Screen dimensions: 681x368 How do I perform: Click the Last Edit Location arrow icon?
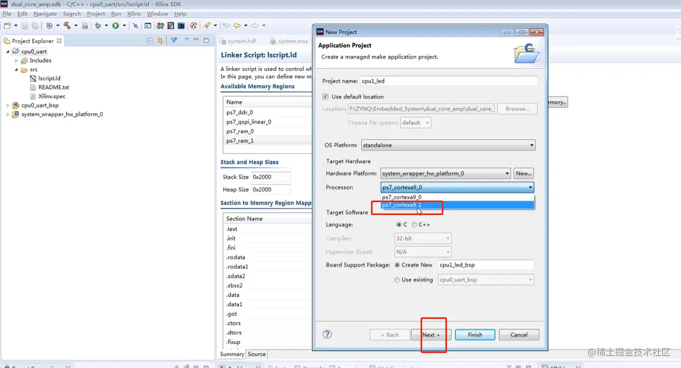click(226, 25)
